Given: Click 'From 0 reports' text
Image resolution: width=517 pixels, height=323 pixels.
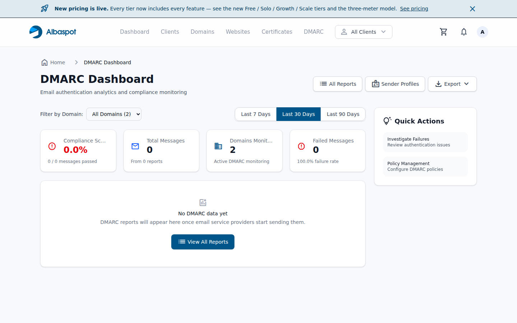Looking at the screenshot, I should click(146, 161).
